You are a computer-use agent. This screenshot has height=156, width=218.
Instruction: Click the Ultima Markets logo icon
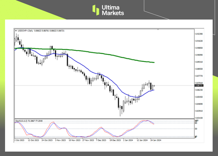point(96,10)
